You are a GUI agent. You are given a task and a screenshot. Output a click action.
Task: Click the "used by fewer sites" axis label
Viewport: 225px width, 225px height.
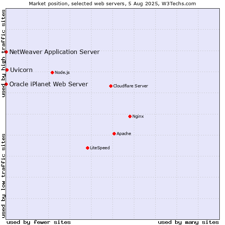pyautogui.click(x=39, y=222)
